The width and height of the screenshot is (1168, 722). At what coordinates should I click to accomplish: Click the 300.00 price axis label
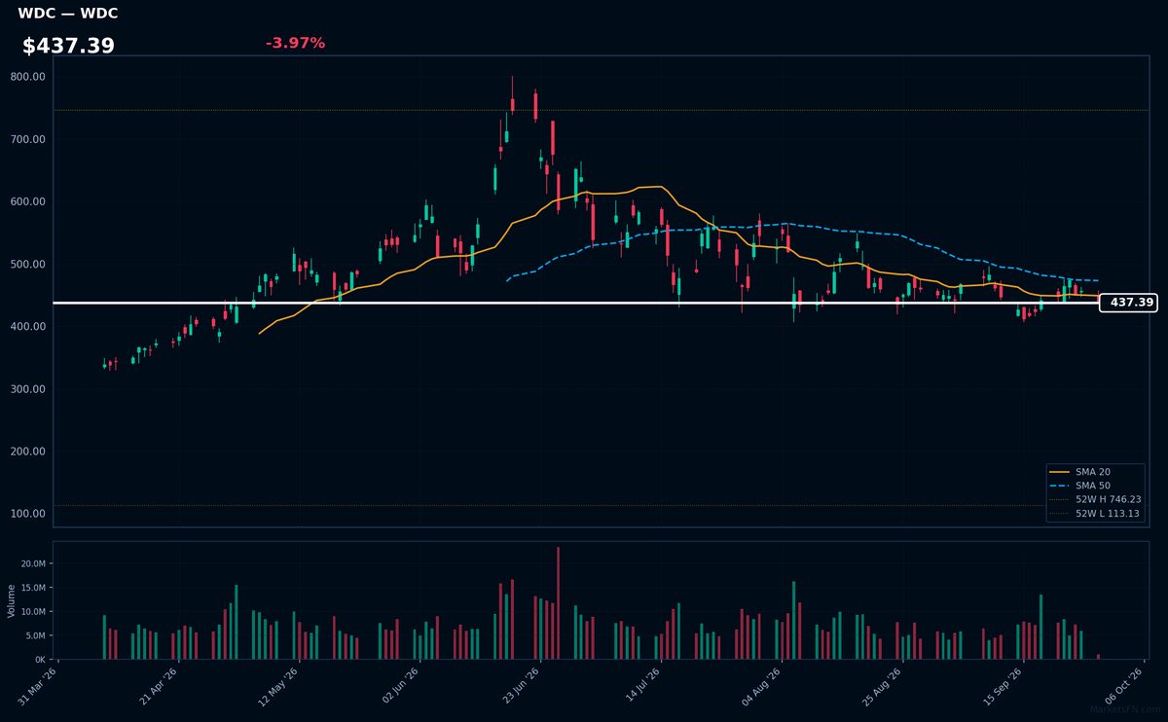point(28,388)
